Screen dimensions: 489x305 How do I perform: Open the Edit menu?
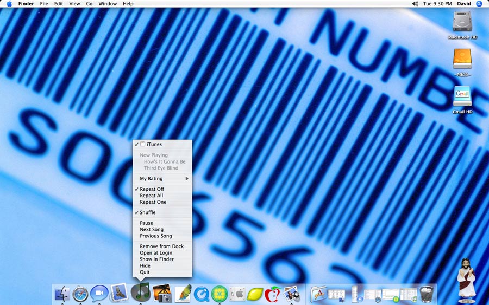click(x=58, y=4)
